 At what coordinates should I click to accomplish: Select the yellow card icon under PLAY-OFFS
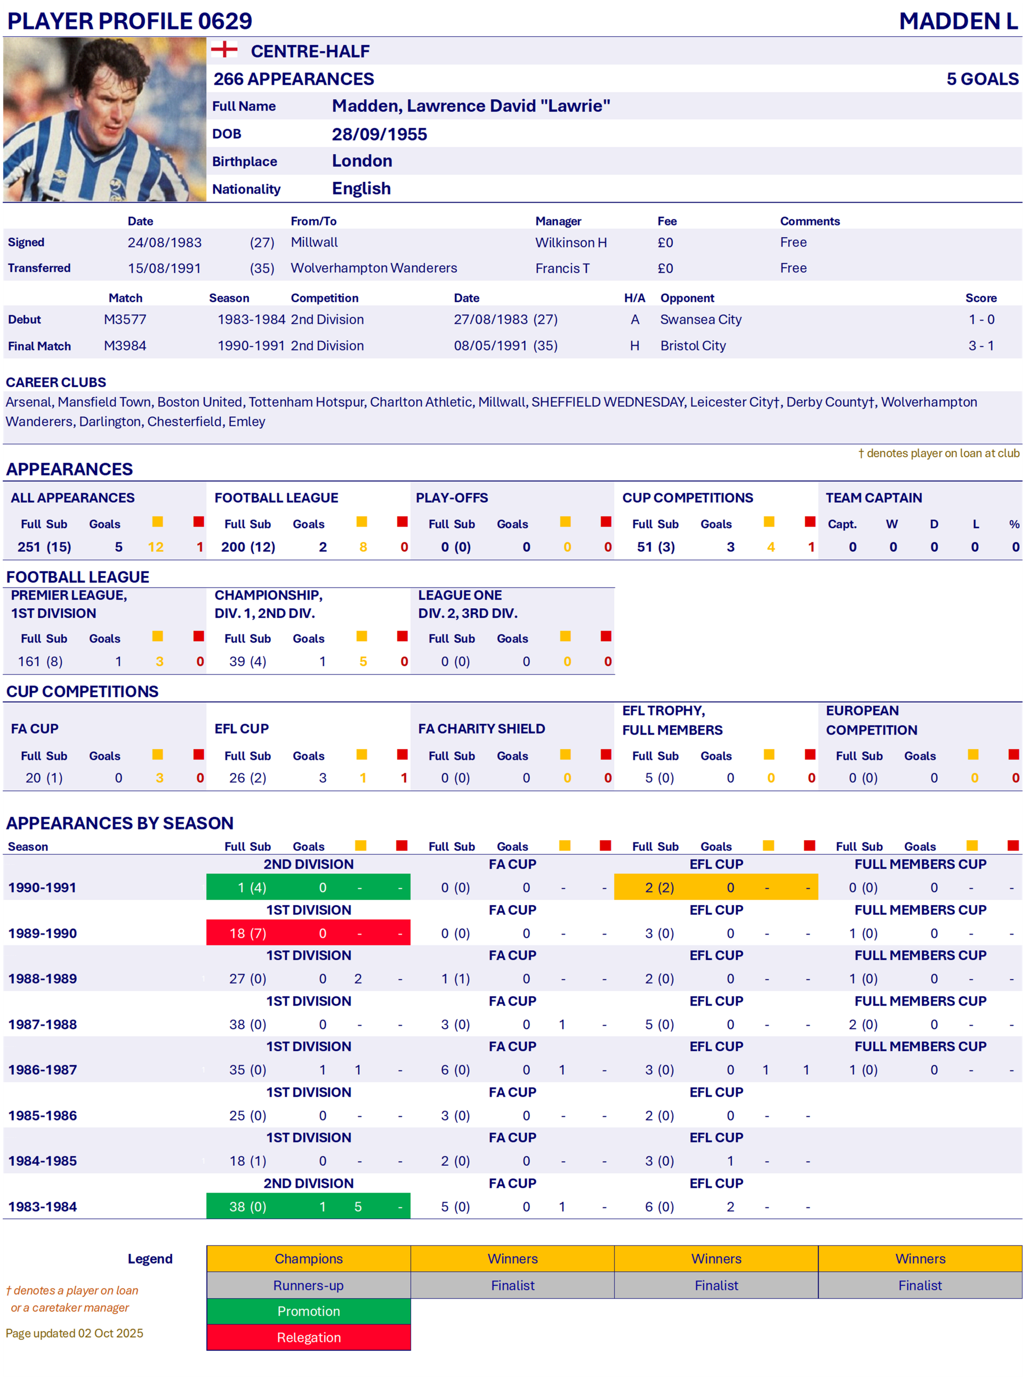click(x=566, y=522)
